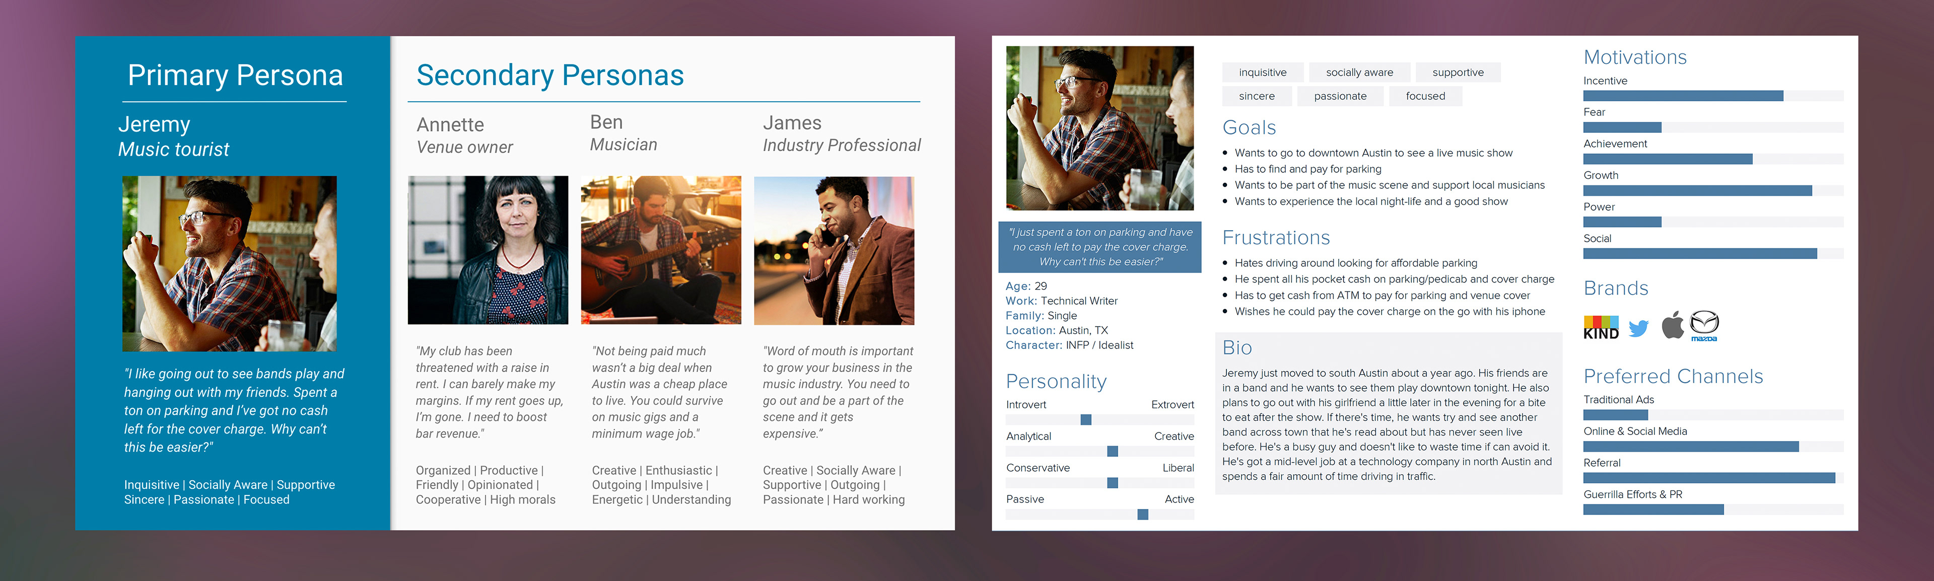
Task: Click the Passive-Active slider marker
Action: tap(1143, 514)
